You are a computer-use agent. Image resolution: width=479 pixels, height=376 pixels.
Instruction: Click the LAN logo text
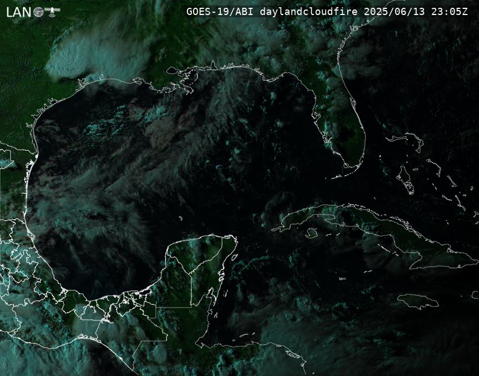click(x=19, y=12)
